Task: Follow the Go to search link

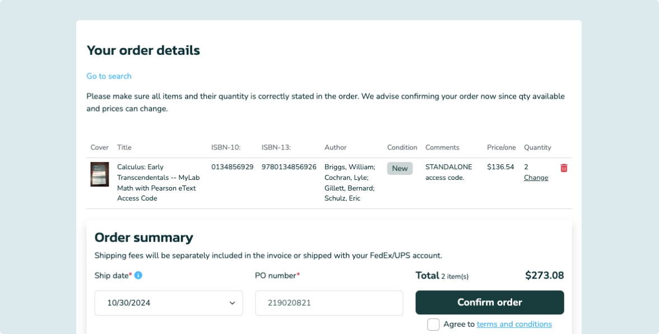Action: click(x=109, y=76)
